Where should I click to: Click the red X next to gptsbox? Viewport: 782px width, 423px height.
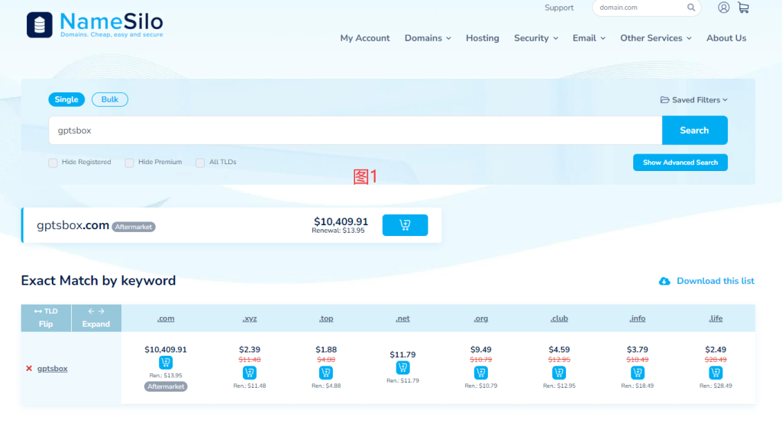(29, 369)
